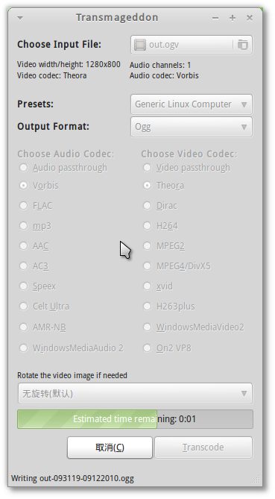
Task: Click the Estimated time remaining progress bar
Action: (x=135, y=418)
